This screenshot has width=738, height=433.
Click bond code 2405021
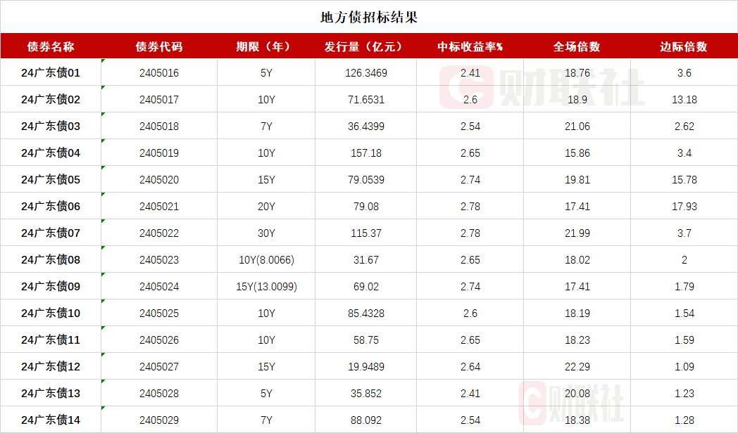coord(159,207)
